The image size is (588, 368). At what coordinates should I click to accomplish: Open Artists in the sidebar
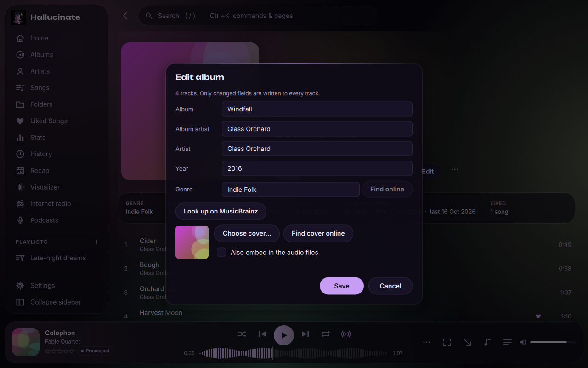point(57,71)
